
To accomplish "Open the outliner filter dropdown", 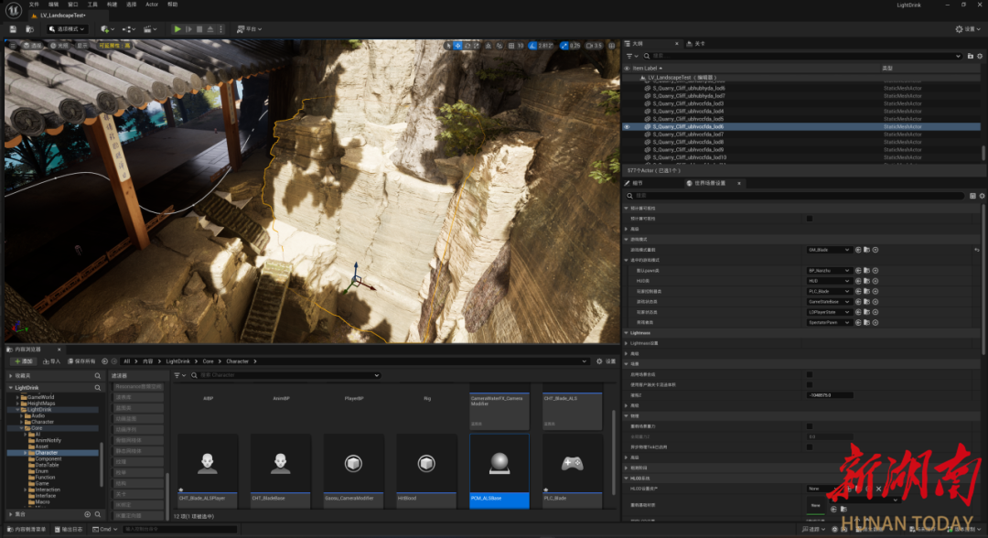I will [631, 56].
